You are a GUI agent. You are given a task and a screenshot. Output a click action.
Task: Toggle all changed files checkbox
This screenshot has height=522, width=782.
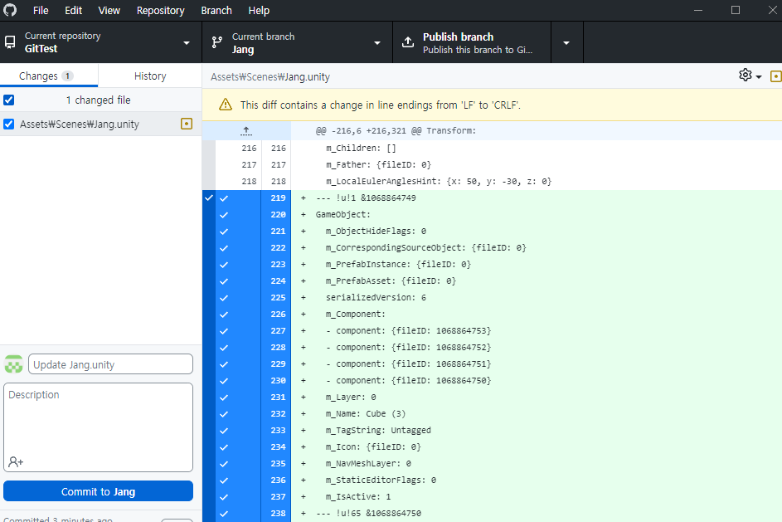click(x=9, y=100)
